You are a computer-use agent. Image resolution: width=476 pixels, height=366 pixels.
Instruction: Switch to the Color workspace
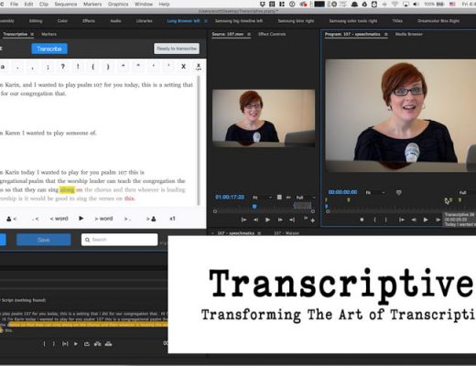tap(62, 21)
